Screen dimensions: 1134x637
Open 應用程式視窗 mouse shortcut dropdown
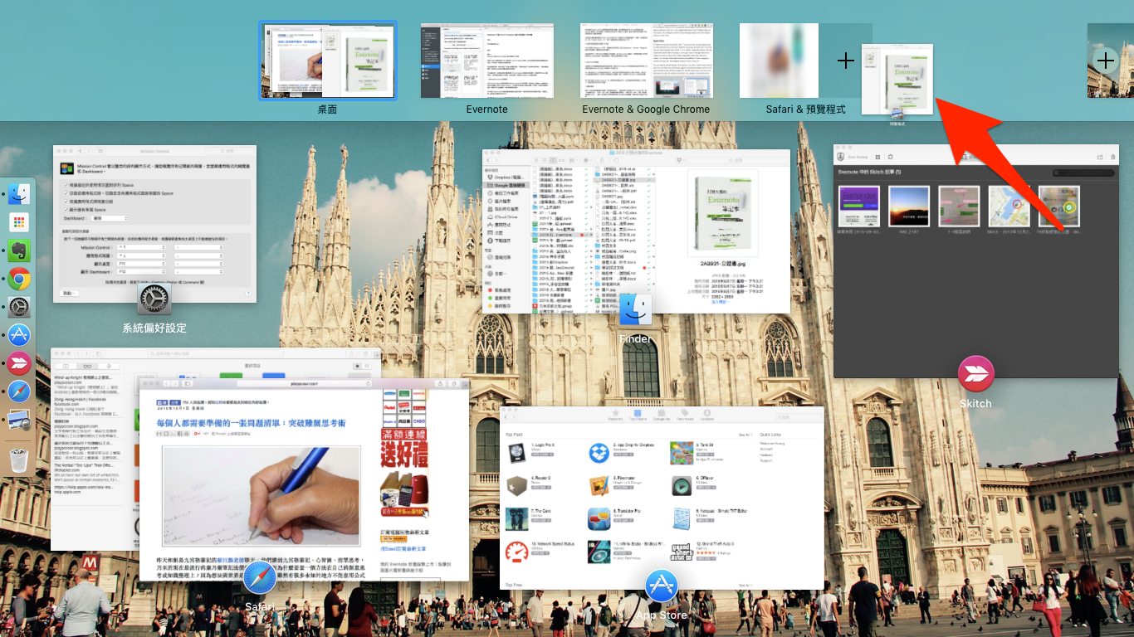click(199, 255)
